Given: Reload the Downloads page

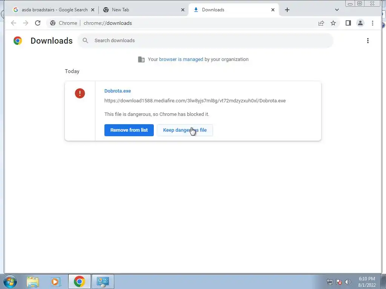Looking at the screenshot, I should pos(38,23).
